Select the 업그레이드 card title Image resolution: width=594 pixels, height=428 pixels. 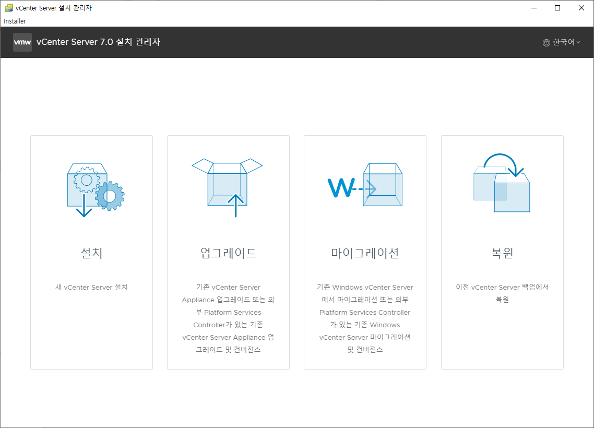coord(229,253)
